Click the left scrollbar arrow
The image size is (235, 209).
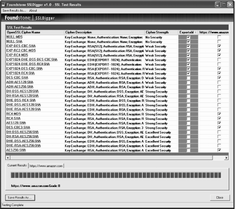coord(8,158)
